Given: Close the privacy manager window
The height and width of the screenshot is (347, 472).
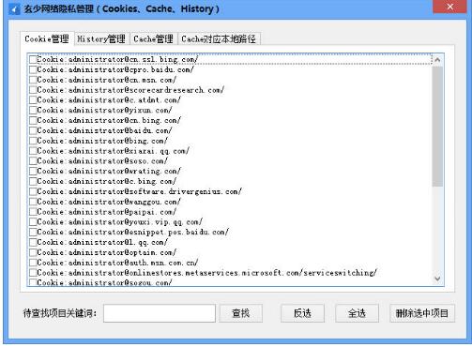Looking at the screenshot, I should pos(449,7).
